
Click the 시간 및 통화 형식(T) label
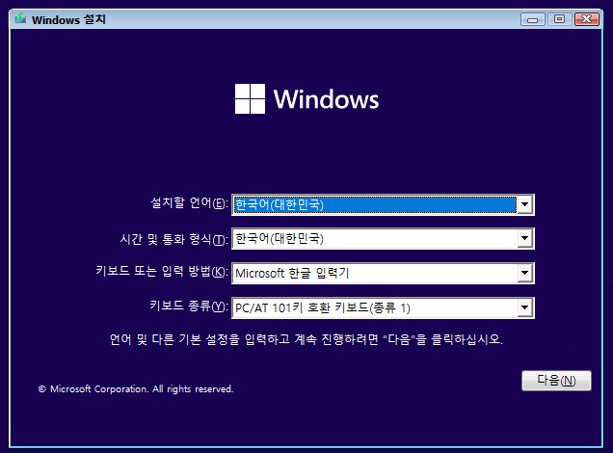tap(173, 239)
